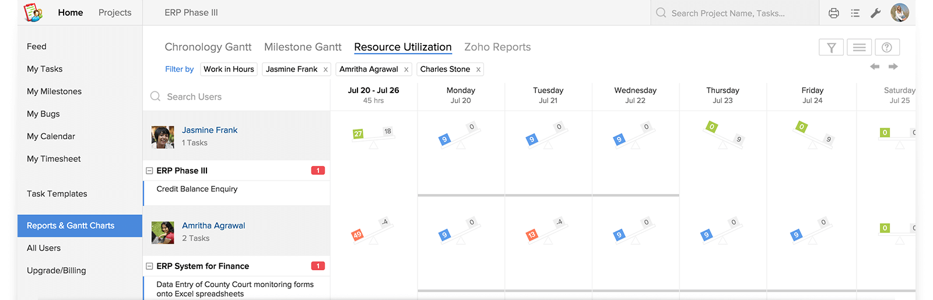Remove the Amritha Agrawal filter tag
Viewport: 933px width, 300px height.
pos(406,69)
